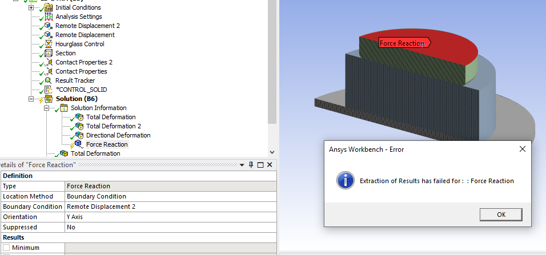Click OK in the error dialog
This screenshot has height=255, width=546.
tap(501, 214)
